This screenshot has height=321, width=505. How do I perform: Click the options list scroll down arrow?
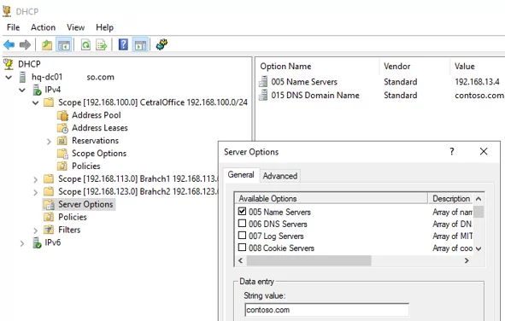[479, 248]
